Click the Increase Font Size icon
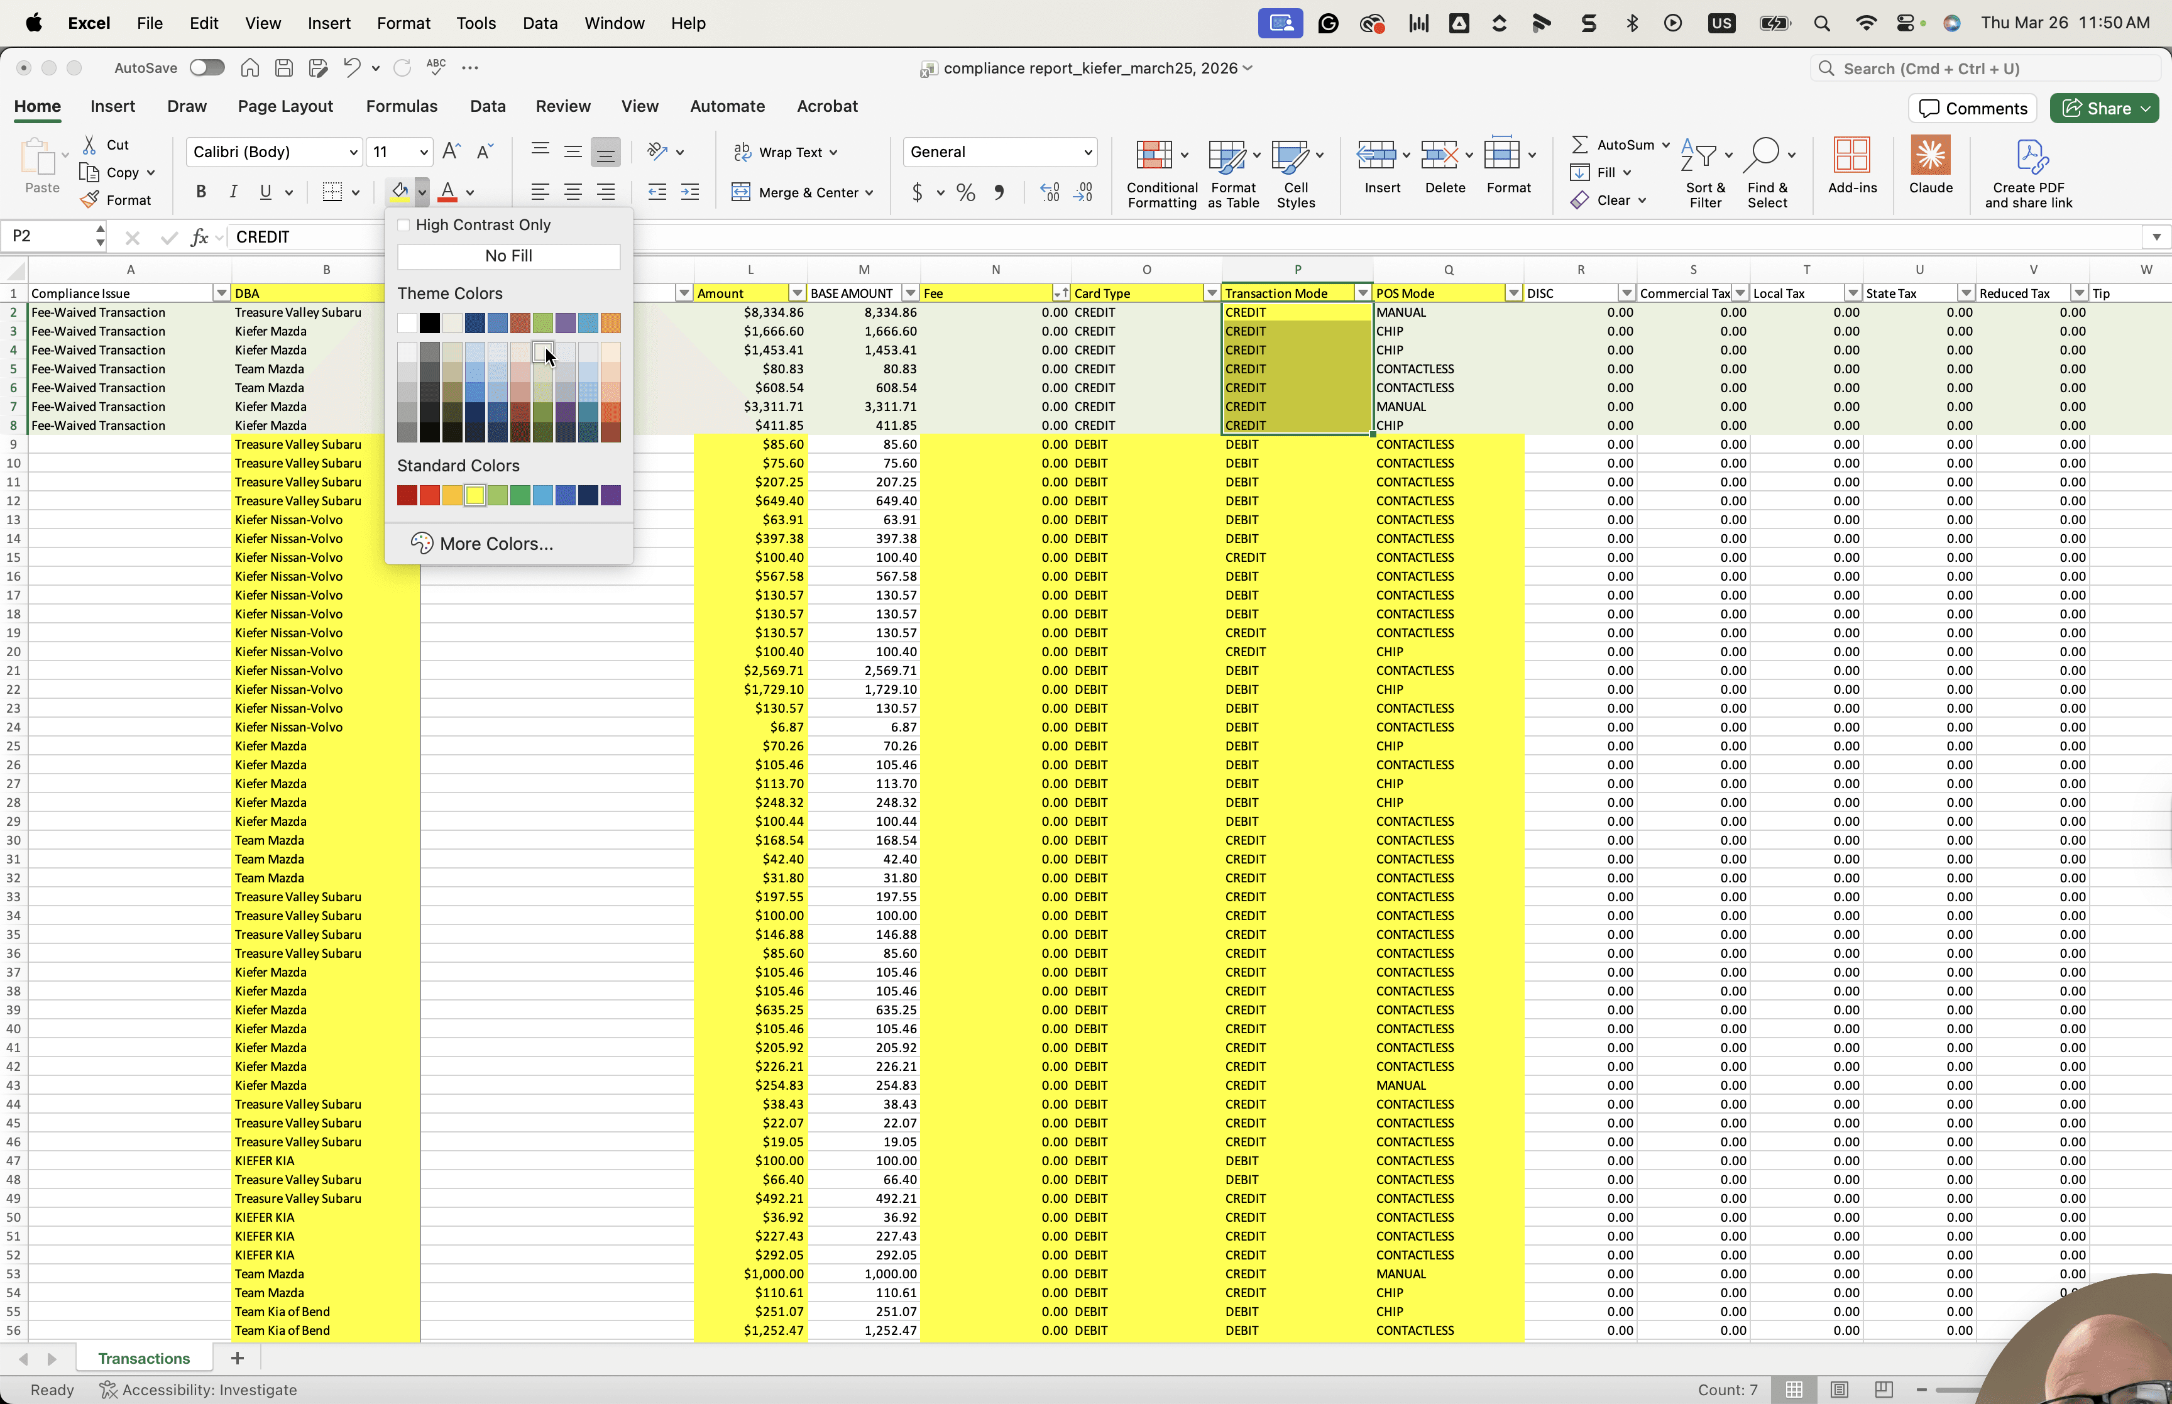This screenshot has height=1404, width=2172. [451, 151]
